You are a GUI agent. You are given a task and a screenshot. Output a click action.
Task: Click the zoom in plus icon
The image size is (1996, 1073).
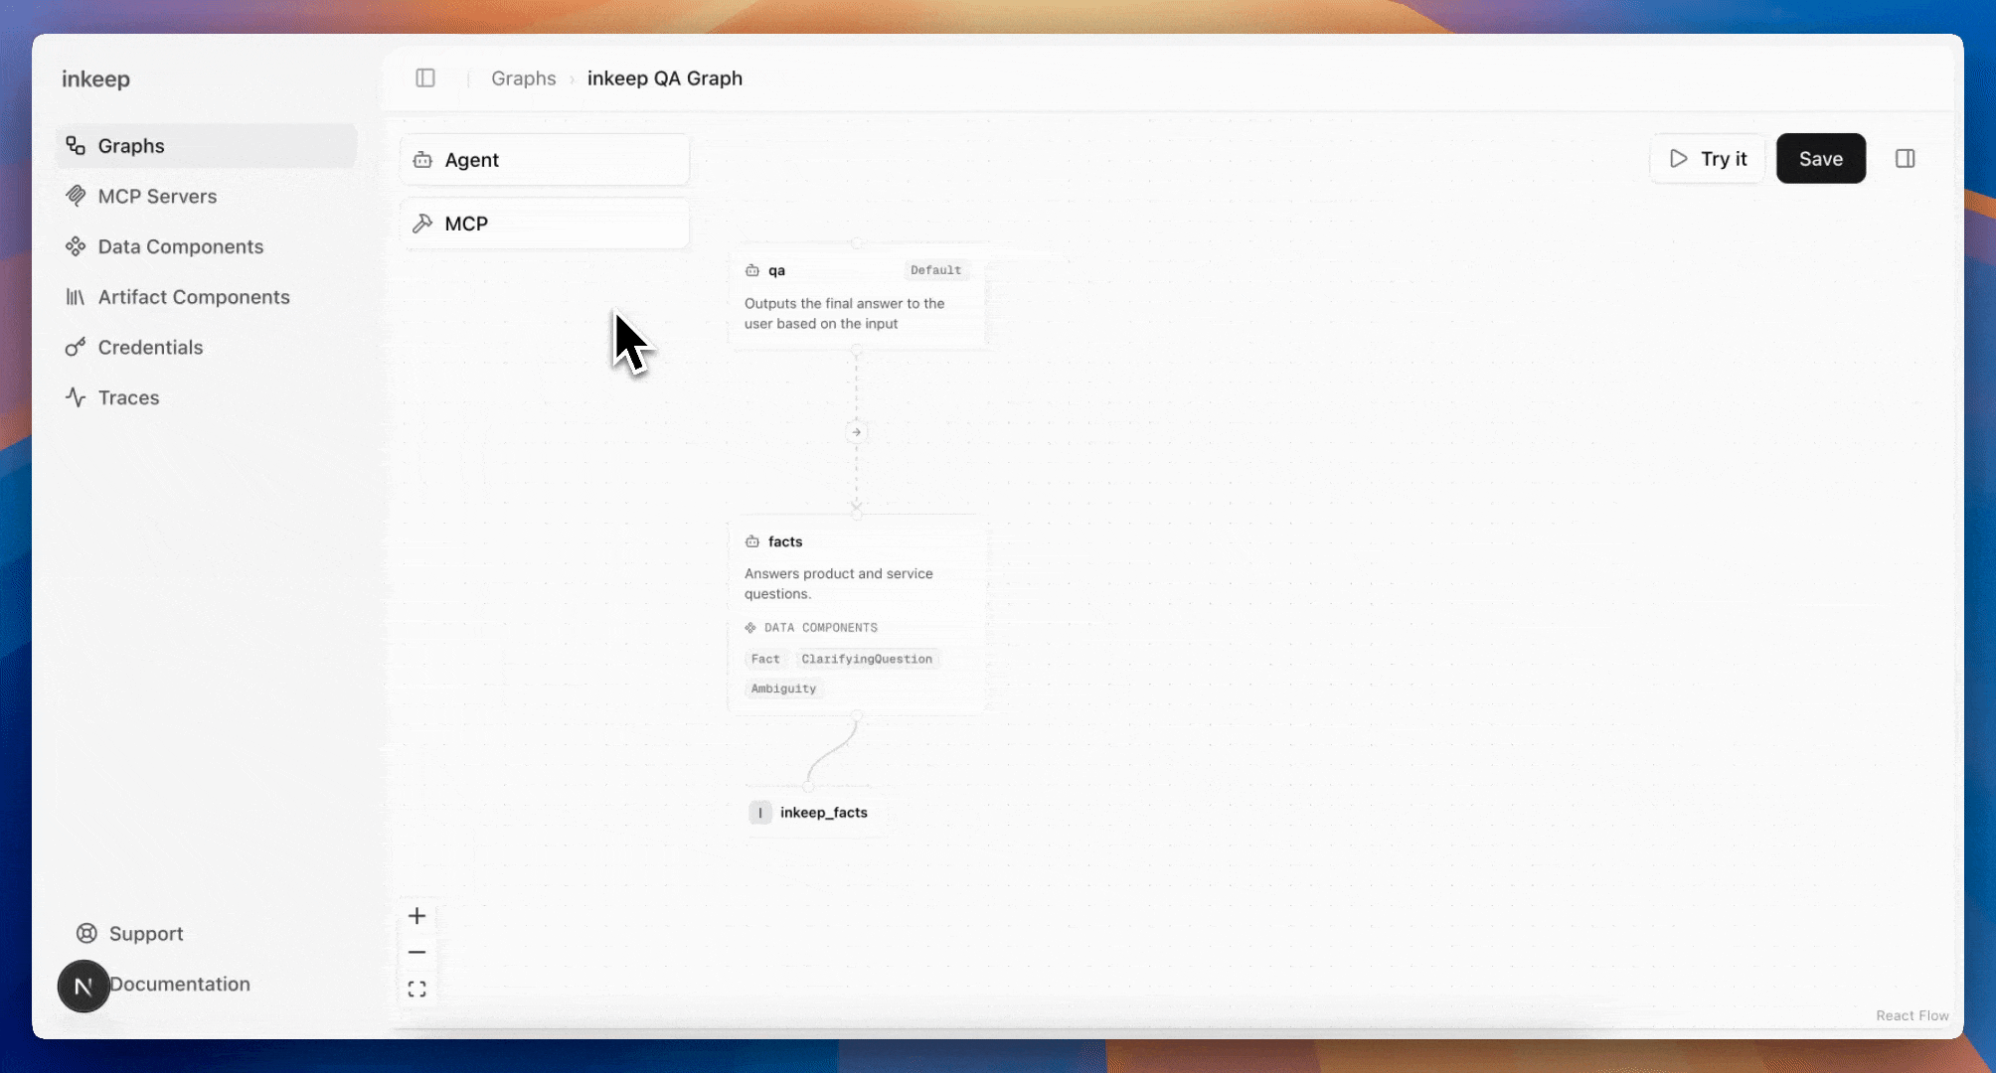tap(417, 916)
